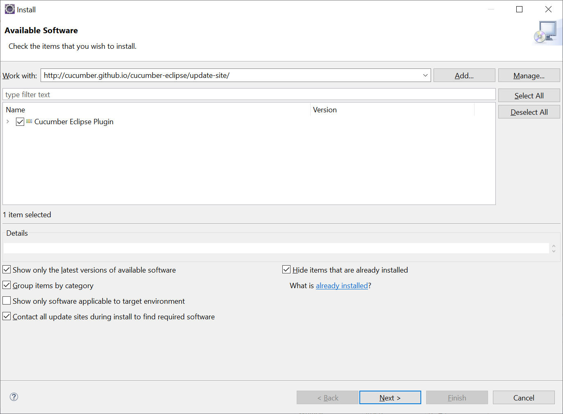This screenshot has width=563, height=414.
Task: Open the already installed link
Action: click(x=342, y=286)
